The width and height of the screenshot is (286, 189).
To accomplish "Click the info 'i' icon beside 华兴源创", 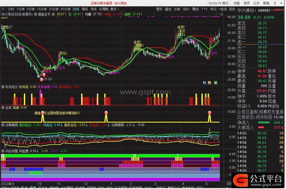I will point(255,10).
